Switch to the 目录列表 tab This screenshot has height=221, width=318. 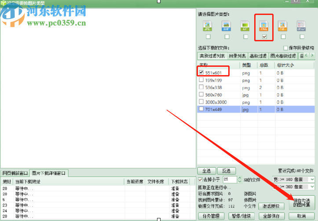(237, 56)
